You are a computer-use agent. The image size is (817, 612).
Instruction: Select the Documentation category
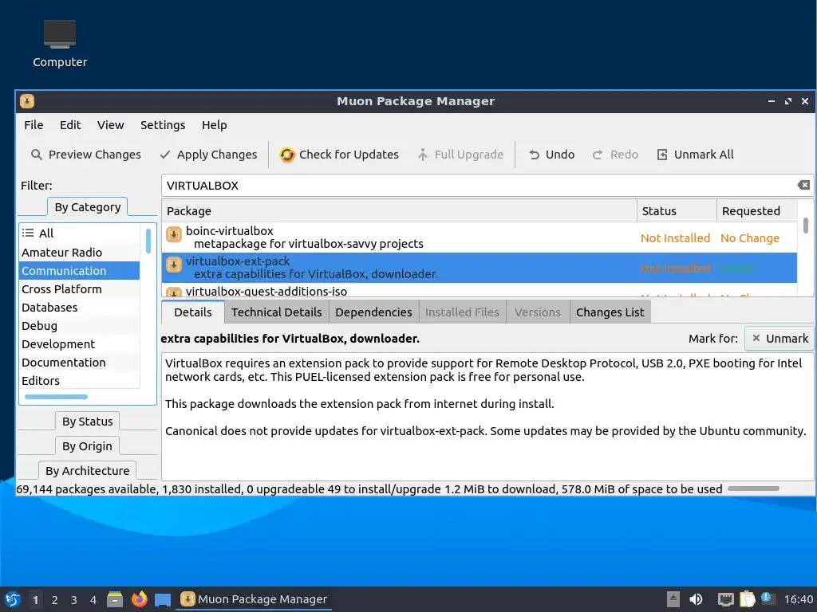click(x=79, y=363)
